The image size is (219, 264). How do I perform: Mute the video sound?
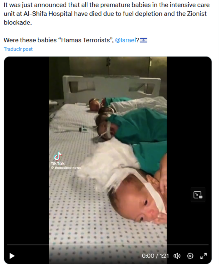click(x=177, y=256)
